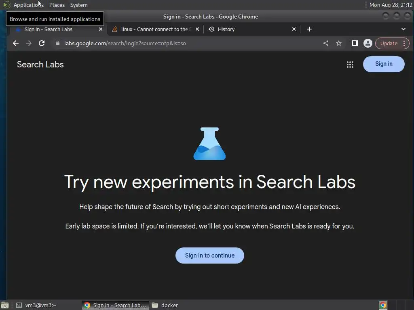
Task: Click the show desktop icon in taskbar
Action: click(5, 305)
